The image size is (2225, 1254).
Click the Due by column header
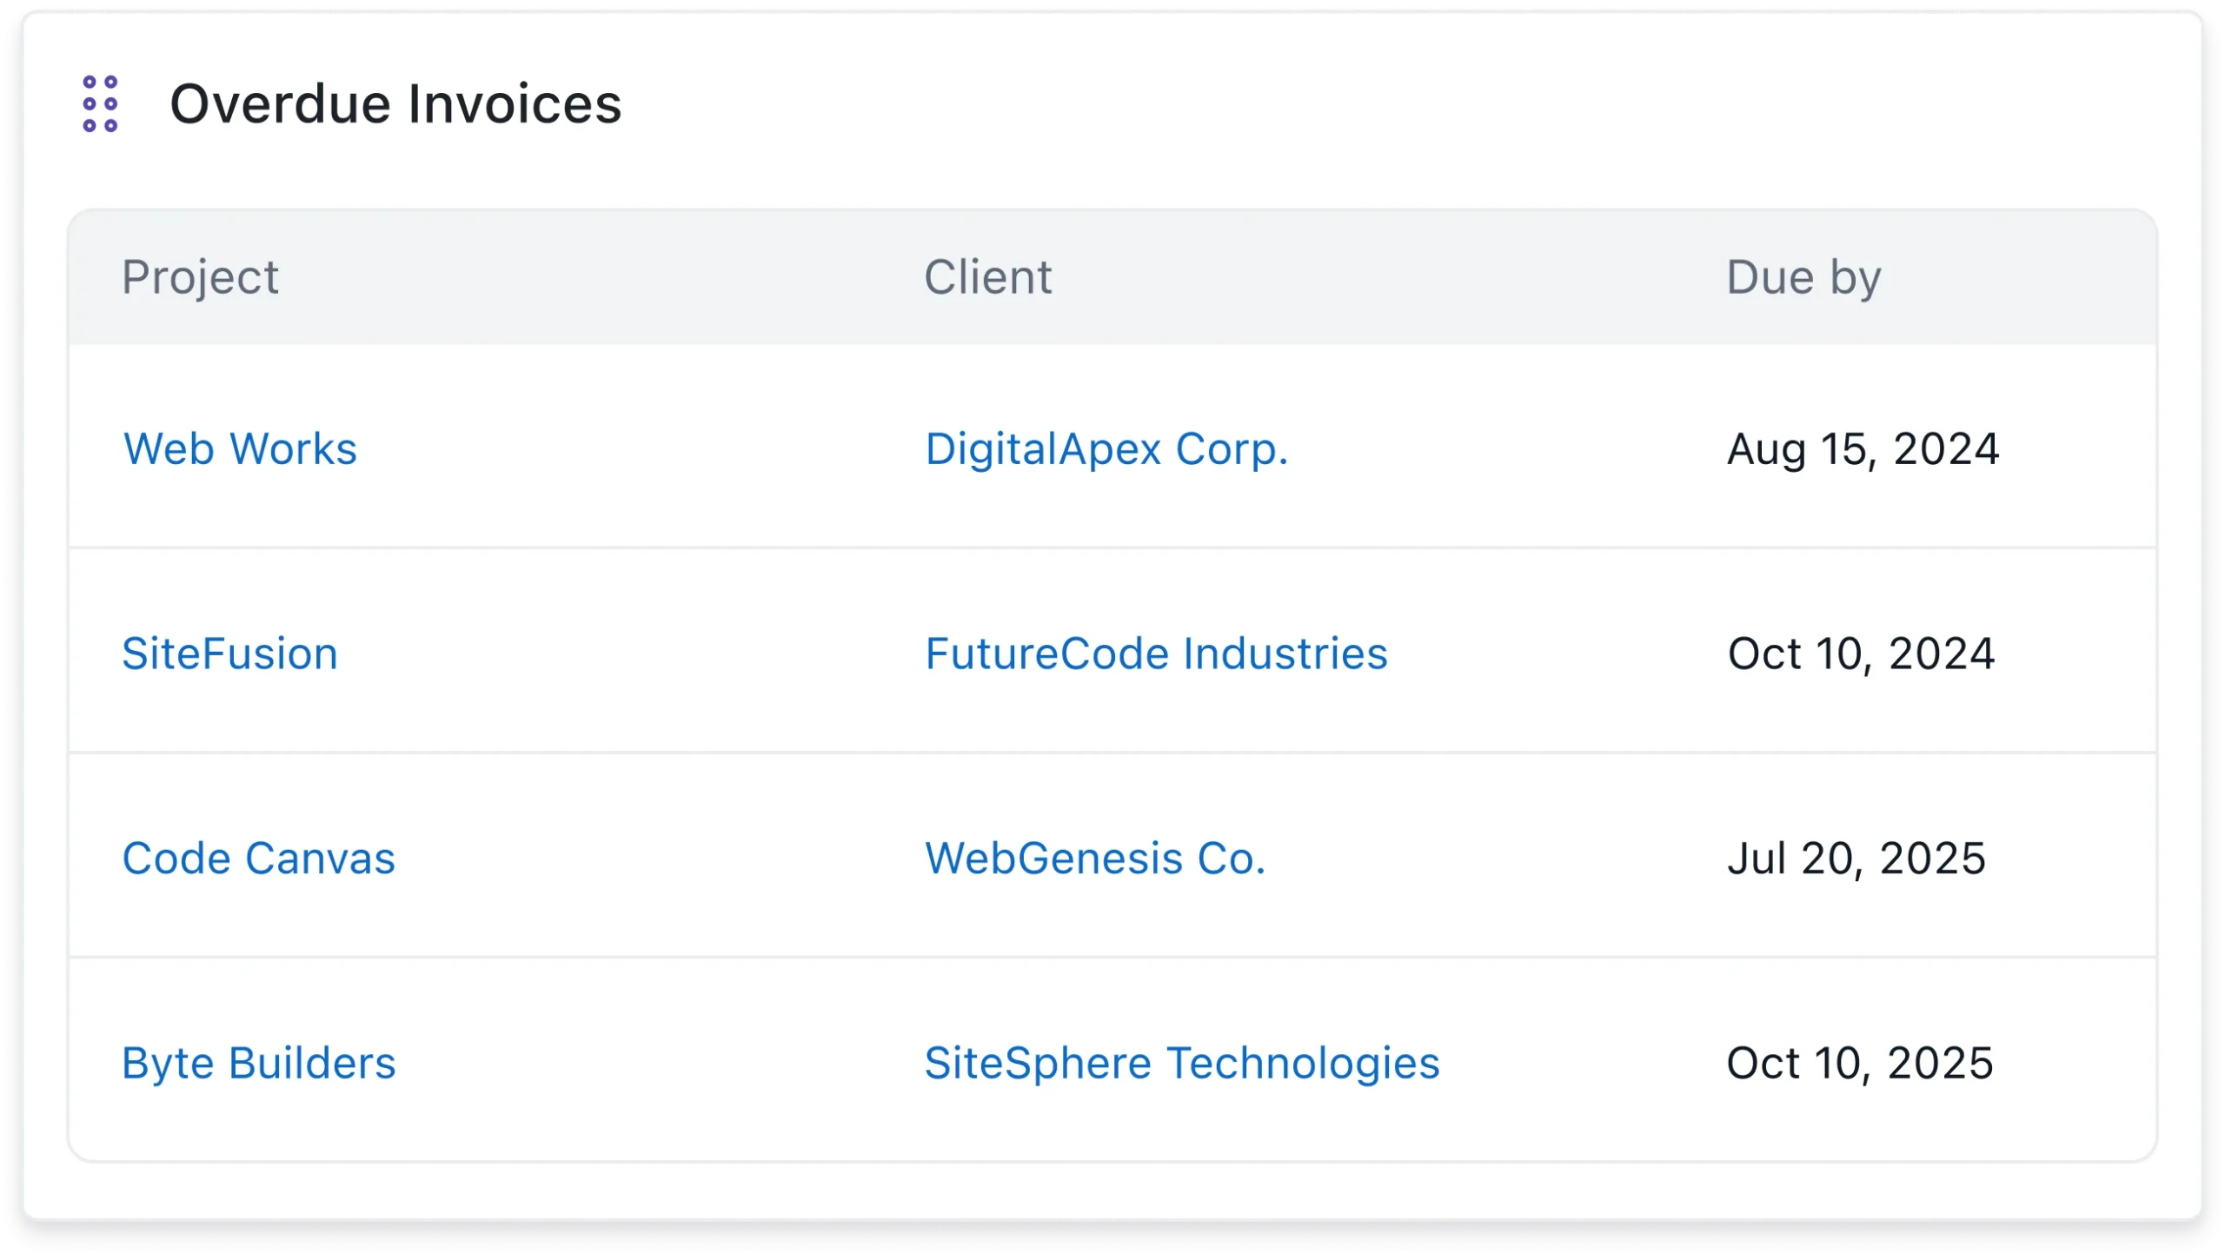[x=1803, y=277]
